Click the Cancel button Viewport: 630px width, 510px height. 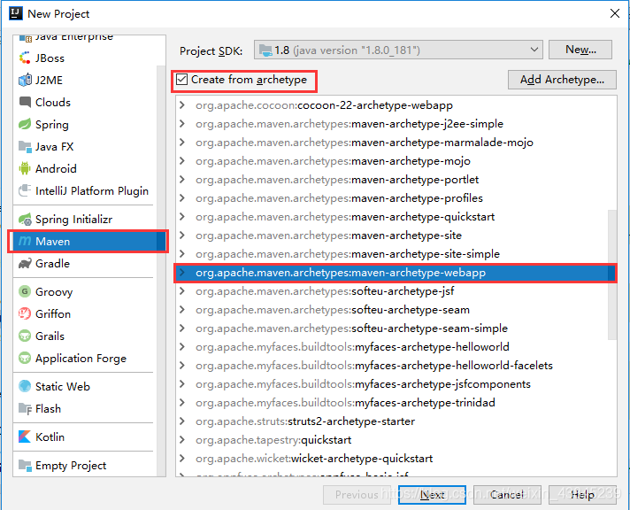(x=507, y=494)
